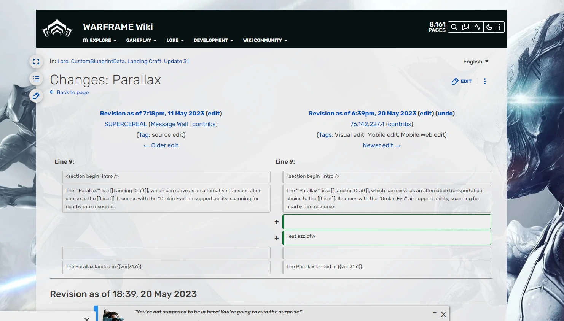Viewport: 564px width, 321px height.
Task: Open the Lore category link
Action: [63, 61]
